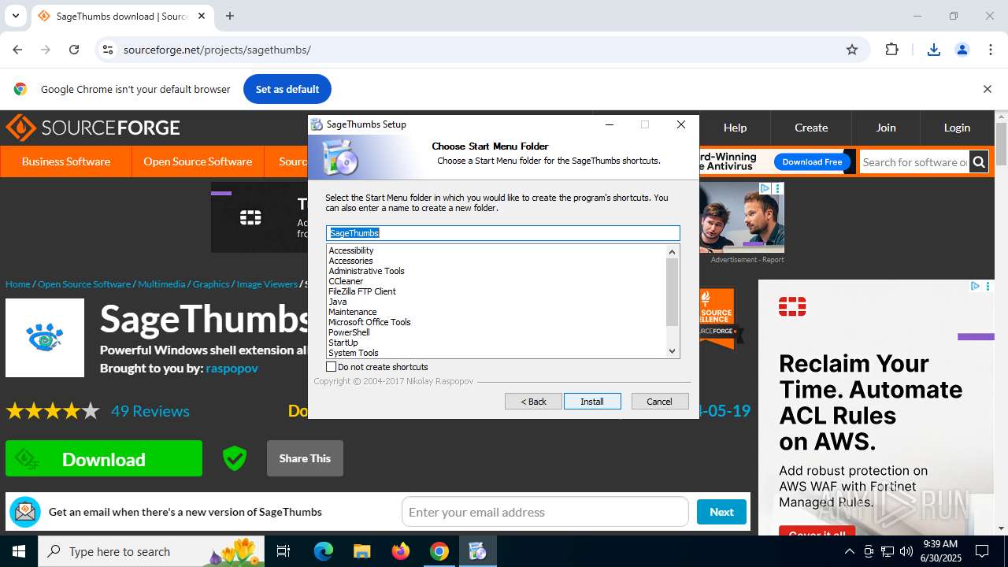Open the Create menu item
This screenshot has width=1008, height=567.
[x=811, y=128]
